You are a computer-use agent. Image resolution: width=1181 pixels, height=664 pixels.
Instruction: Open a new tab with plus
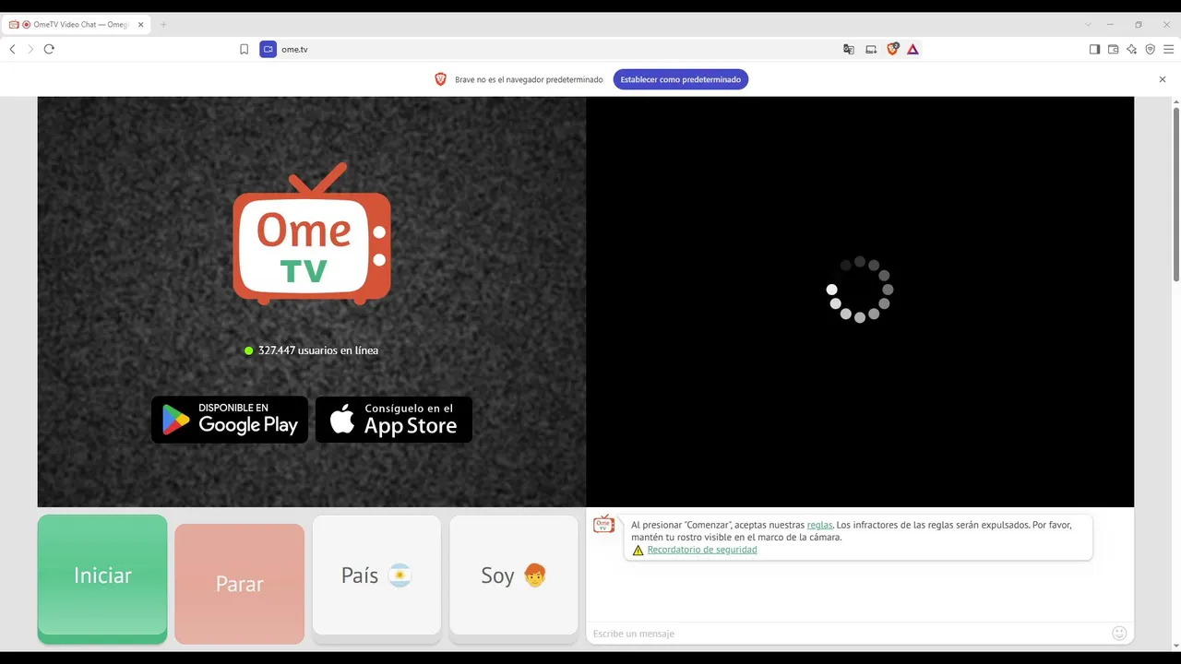pyautogui.click(x=163, y=25)
